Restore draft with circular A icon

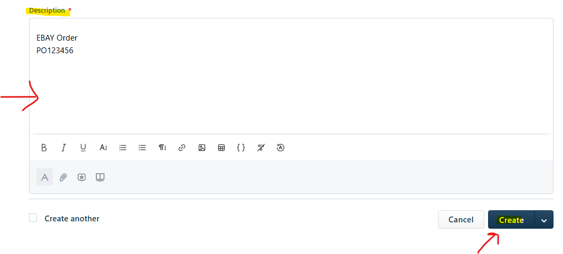coord(281,148)
